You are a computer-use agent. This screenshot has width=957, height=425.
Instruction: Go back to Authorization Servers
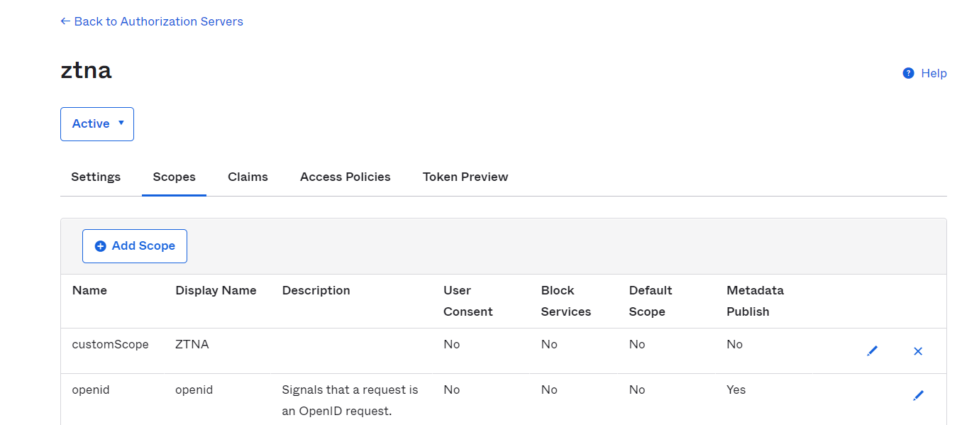click(152, 21)
